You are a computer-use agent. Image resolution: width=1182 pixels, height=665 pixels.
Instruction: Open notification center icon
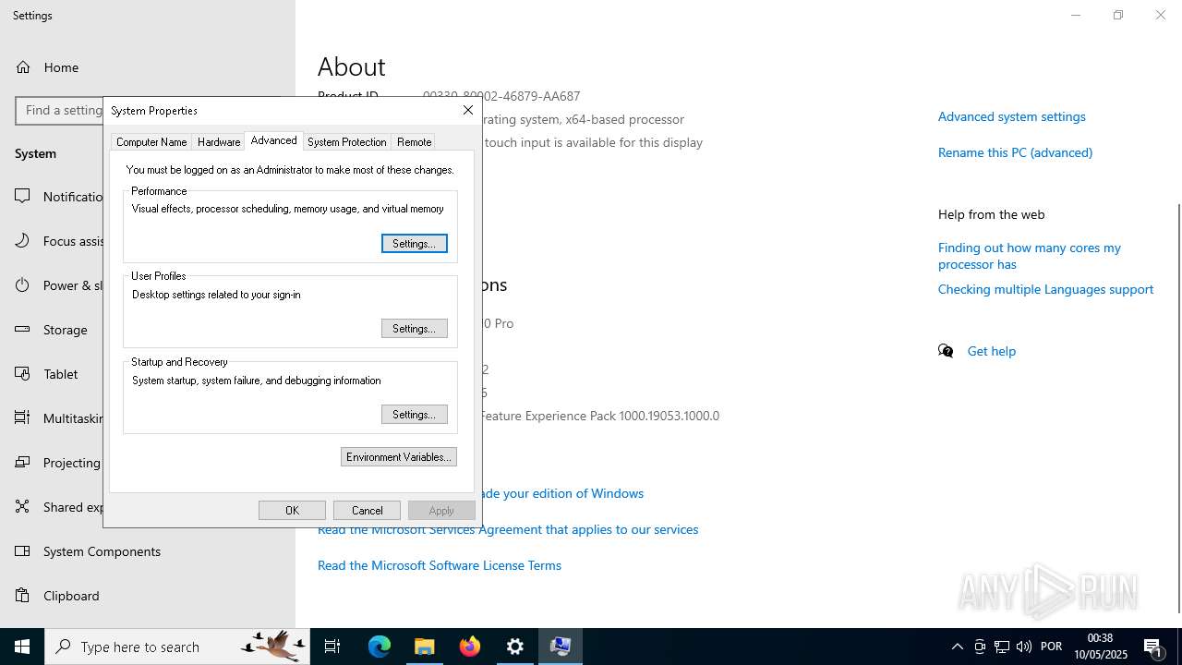(x=1153, y=647)
